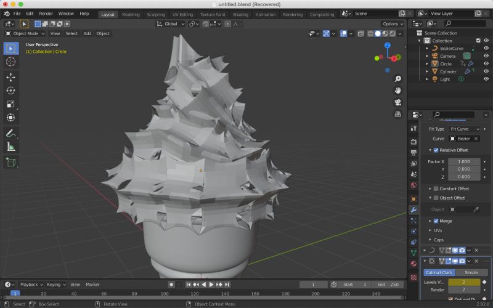Click the End frame 250 field
Viewport: 493px width, 308px height.
coord(388,285)
